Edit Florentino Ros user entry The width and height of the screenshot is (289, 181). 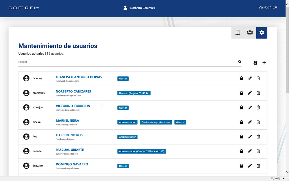point(250,137)
